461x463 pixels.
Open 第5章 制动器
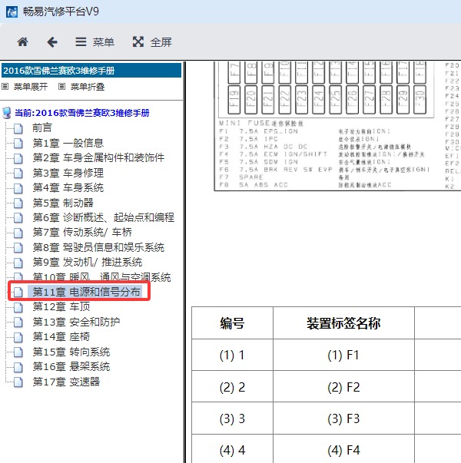pos(63,203)
